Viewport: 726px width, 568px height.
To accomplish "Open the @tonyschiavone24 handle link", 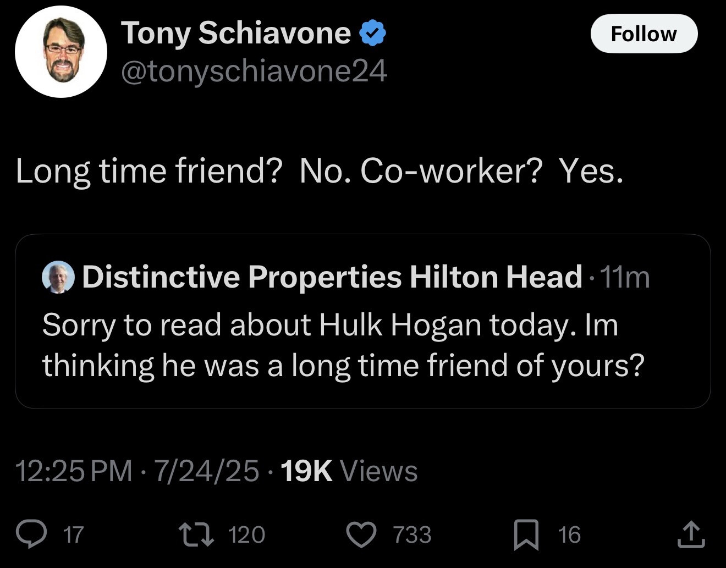I will pos(254,71).
